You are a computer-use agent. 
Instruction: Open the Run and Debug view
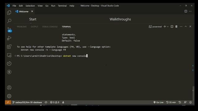coord(9,38)
